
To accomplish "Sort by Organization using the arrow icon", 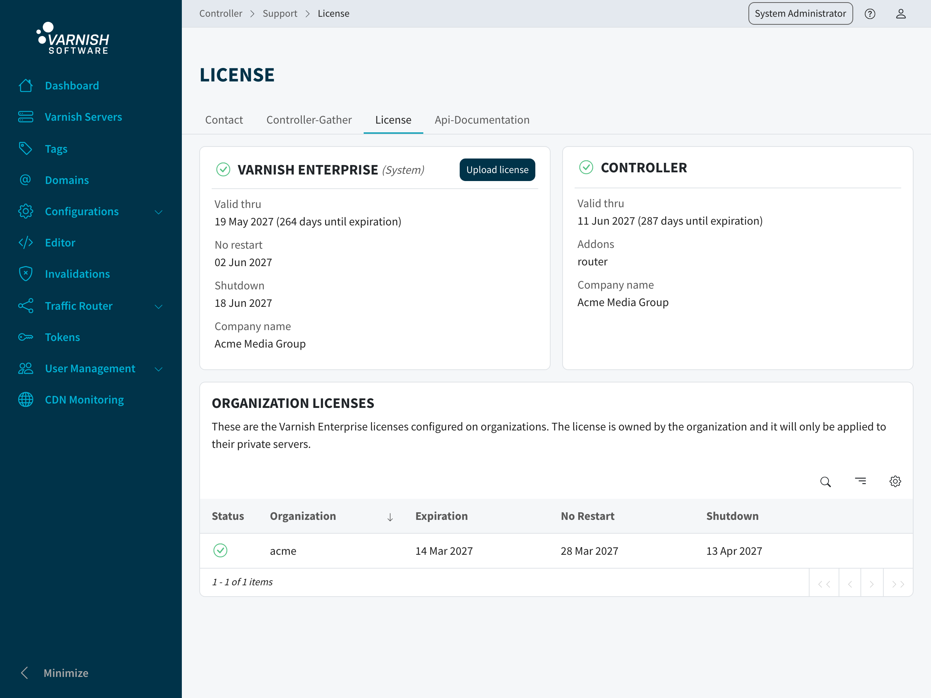I will pos(390,517).
